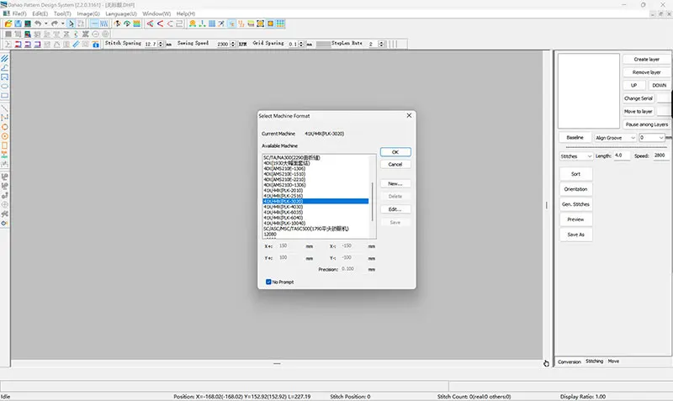673x401 pixels.
Task: Click the blue save disk icon
Action: pyautogui.click(x=18, y=24)
